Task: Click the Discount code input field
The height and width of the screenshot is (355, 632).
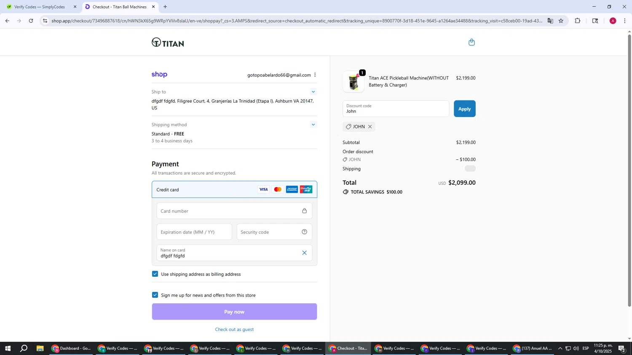Action: [396, 109]
